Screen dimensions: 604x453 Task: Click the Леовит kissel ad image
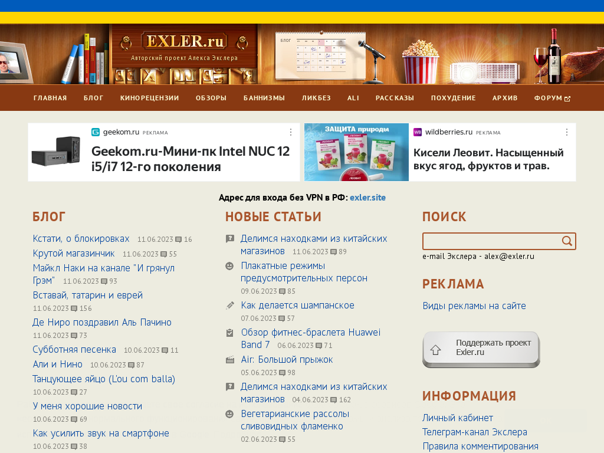tap(356, 152)
